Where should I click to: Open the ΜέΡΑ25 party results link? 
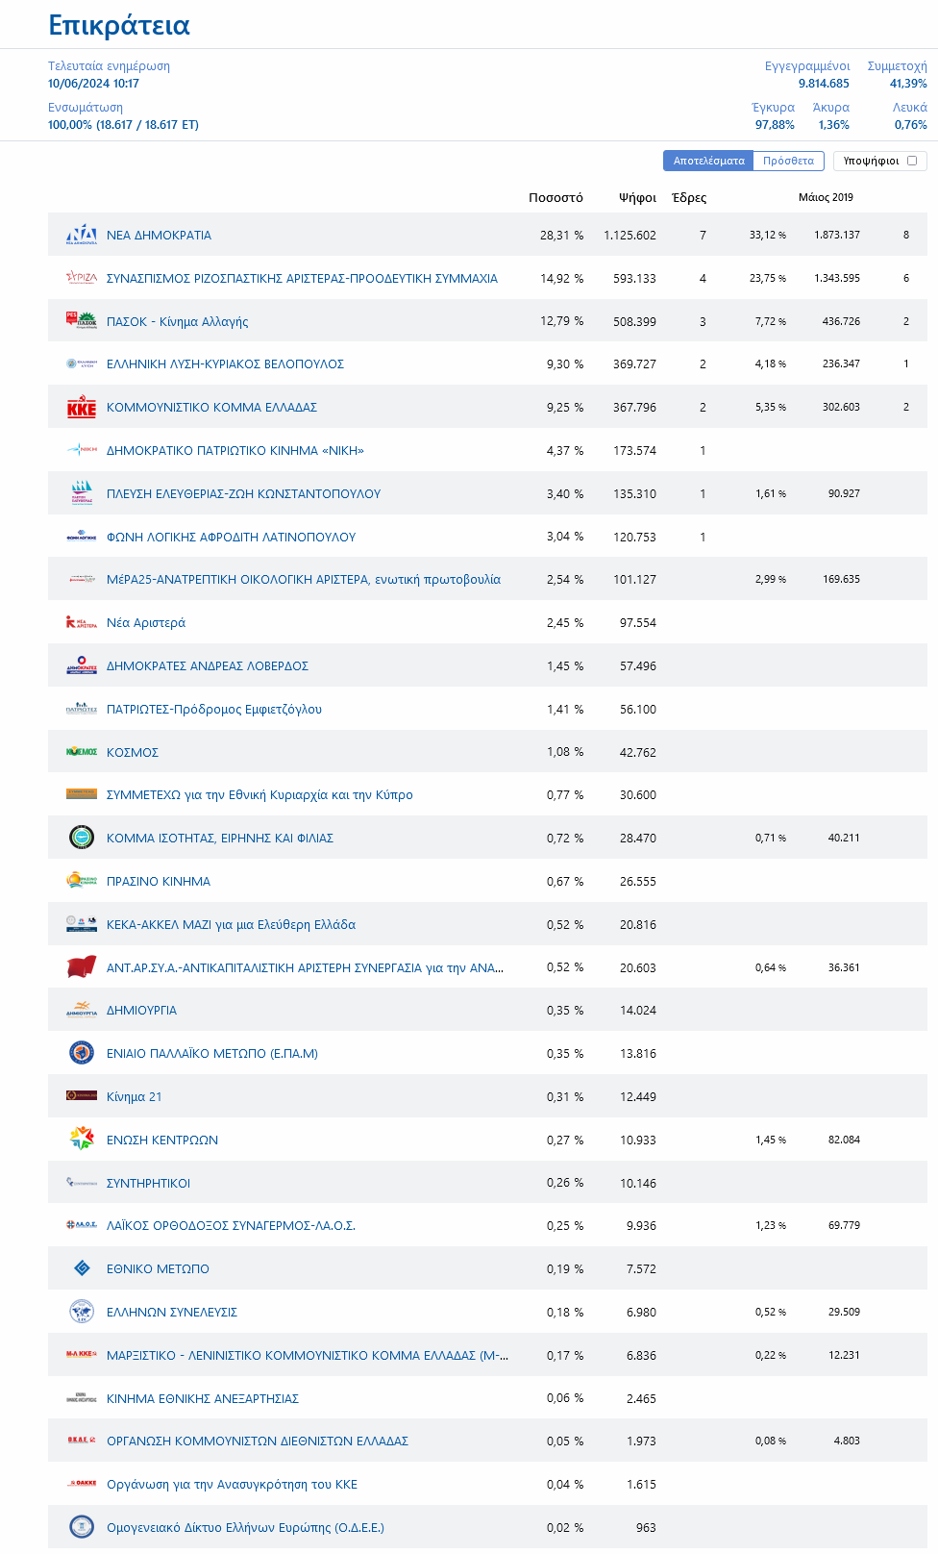click(304, 580)
